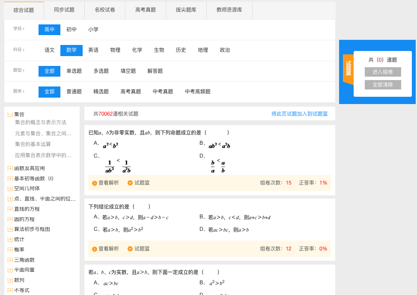Click the orange 试题篮 side tab
This screenshot has height=295, width=417.
click(348, 69)
